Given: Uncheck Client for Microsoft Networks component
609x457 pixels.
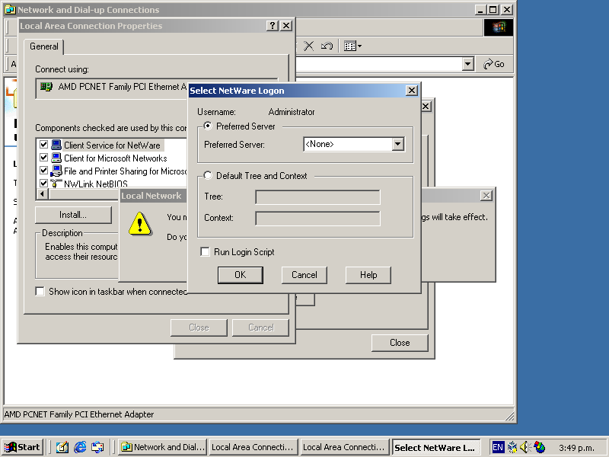Looking at the screenshot, I should coord(43,158).
